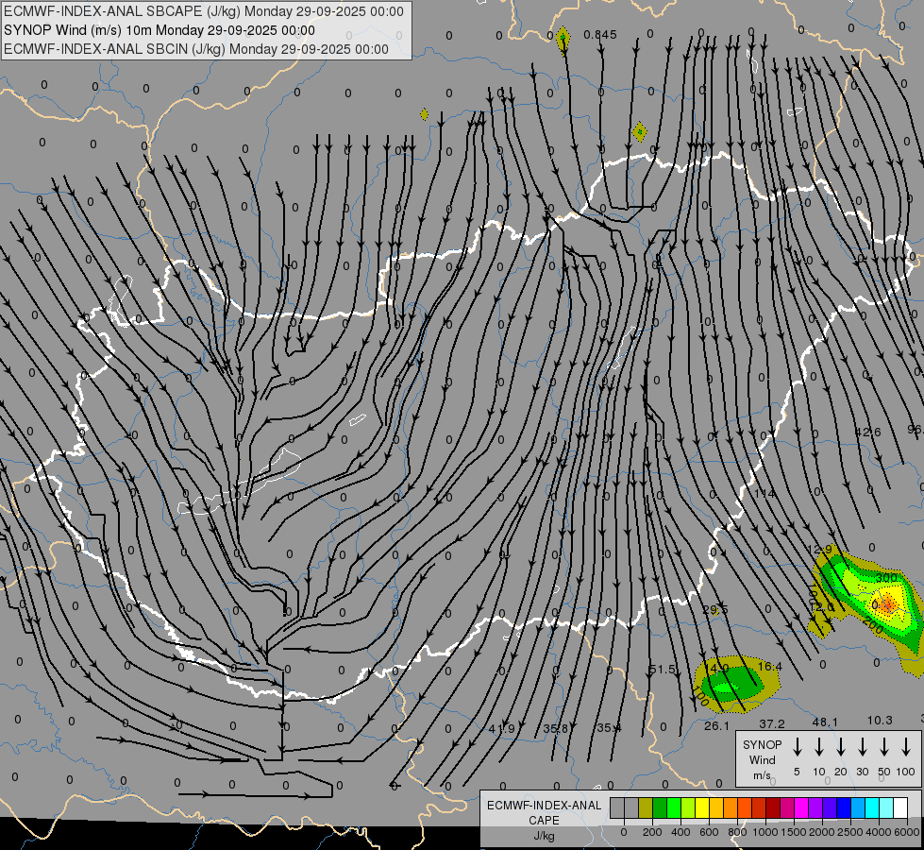924x850 pixels.
Task: Click the 29.5 value on the map
Action: click(715, 609)
